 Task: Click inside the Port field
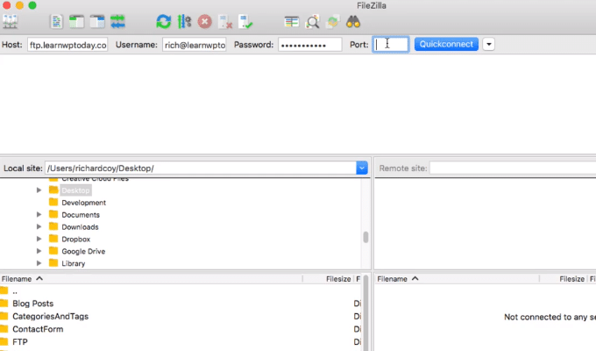pos(391,45)
